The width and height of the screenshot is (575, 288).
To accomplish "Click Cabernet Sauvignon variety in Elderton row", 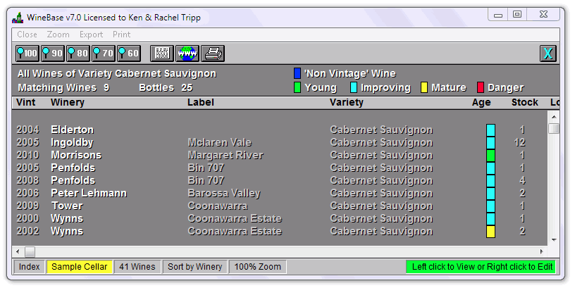I will [381, 130].
